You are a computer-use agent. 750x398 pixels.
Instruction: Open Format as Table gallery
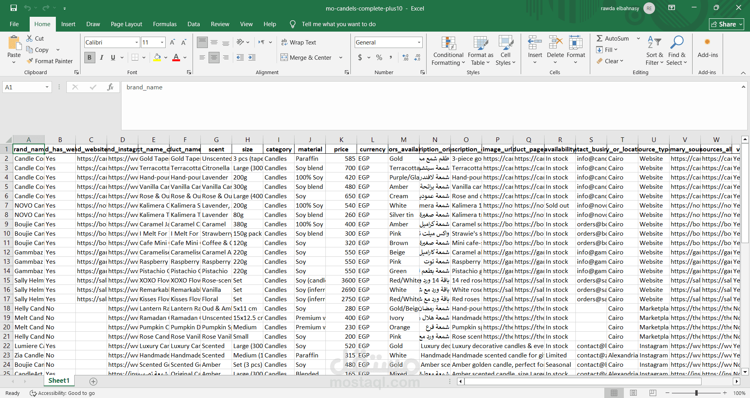click(x=480, y=51)
